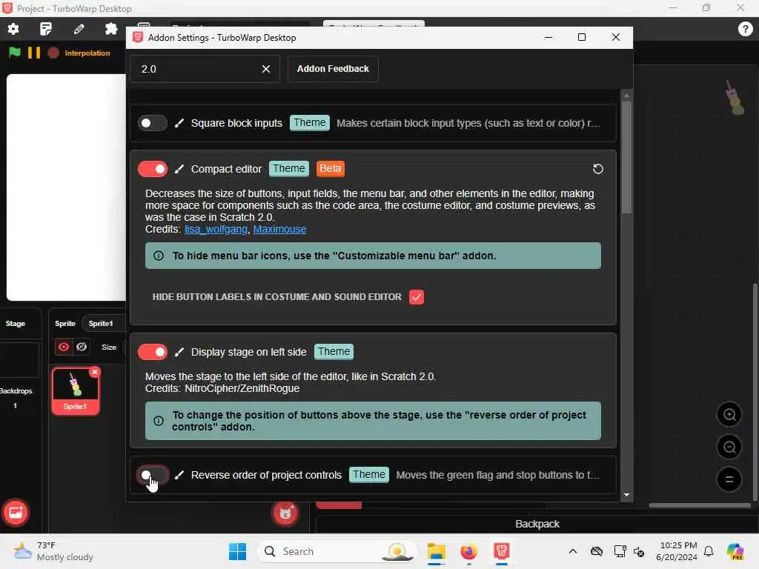Open the clock and date panel
The image size is (759, 569).
[677, 551]
